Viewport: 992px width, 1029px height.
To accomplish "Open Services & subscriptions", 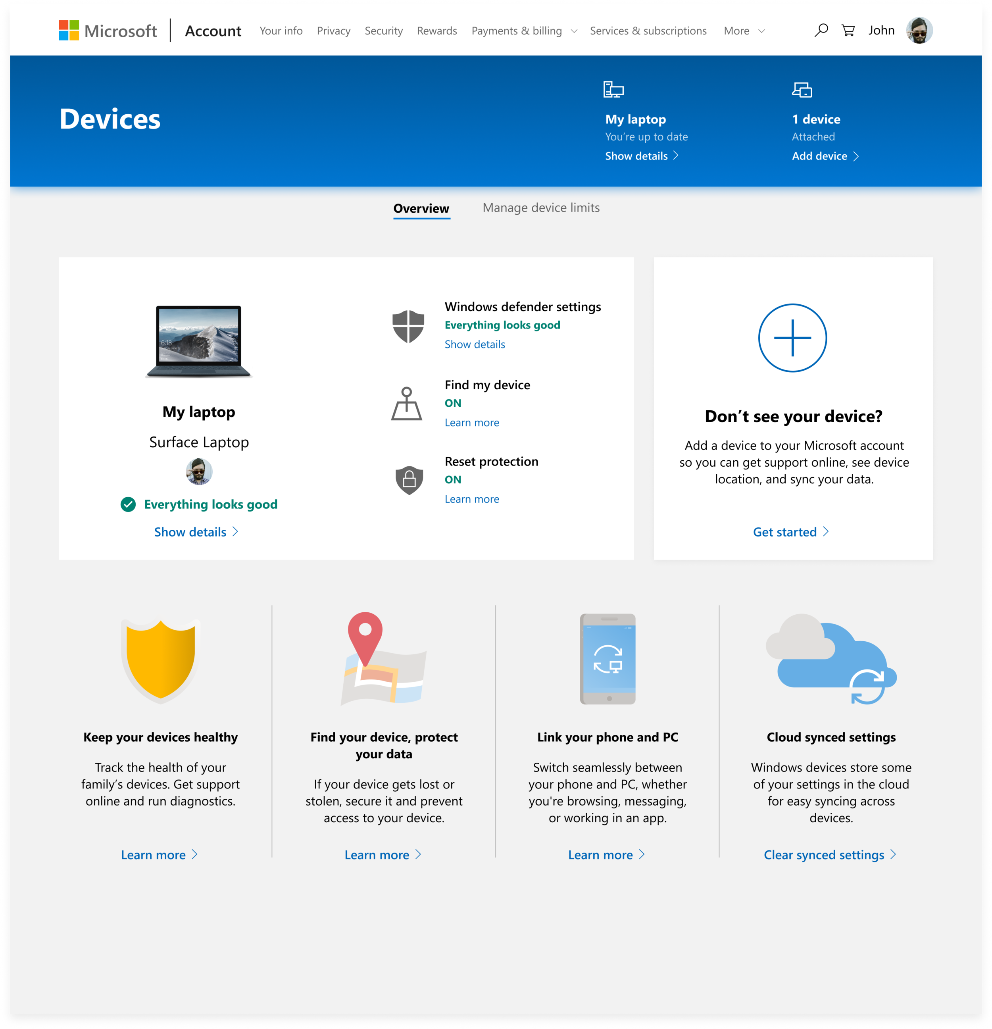I will 648,31.
